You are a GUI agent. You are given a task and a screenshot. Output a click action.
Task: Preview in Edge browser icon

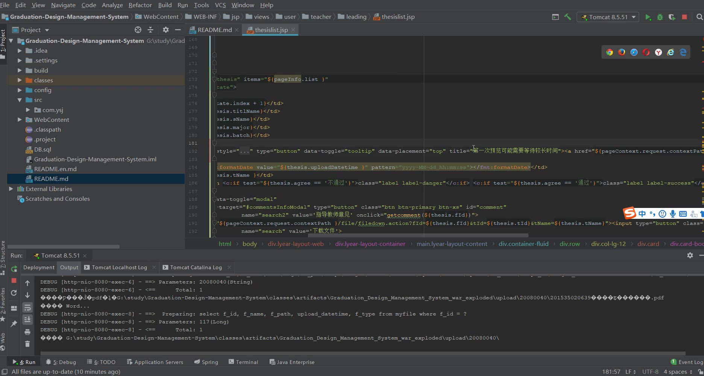coord(683,52)
